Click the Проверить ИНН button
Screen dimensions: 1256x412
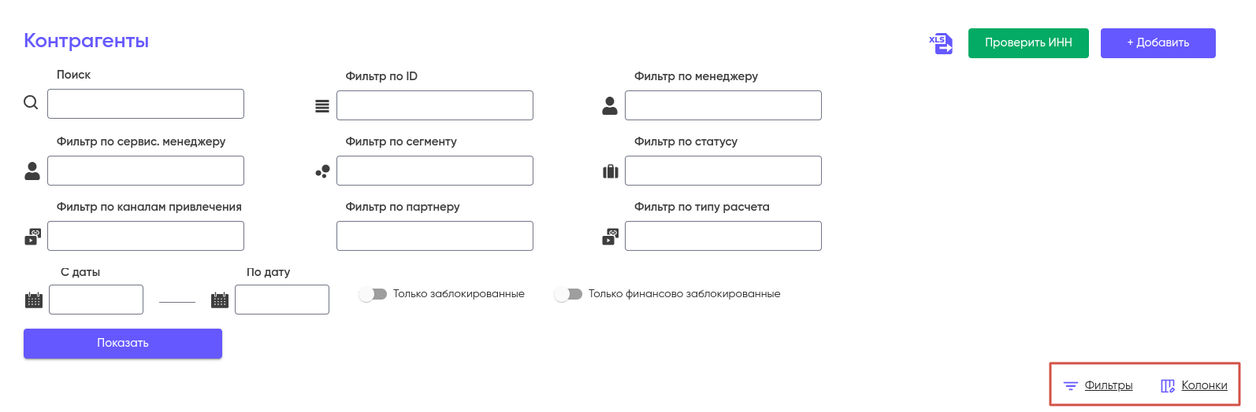pos(1028,43)
